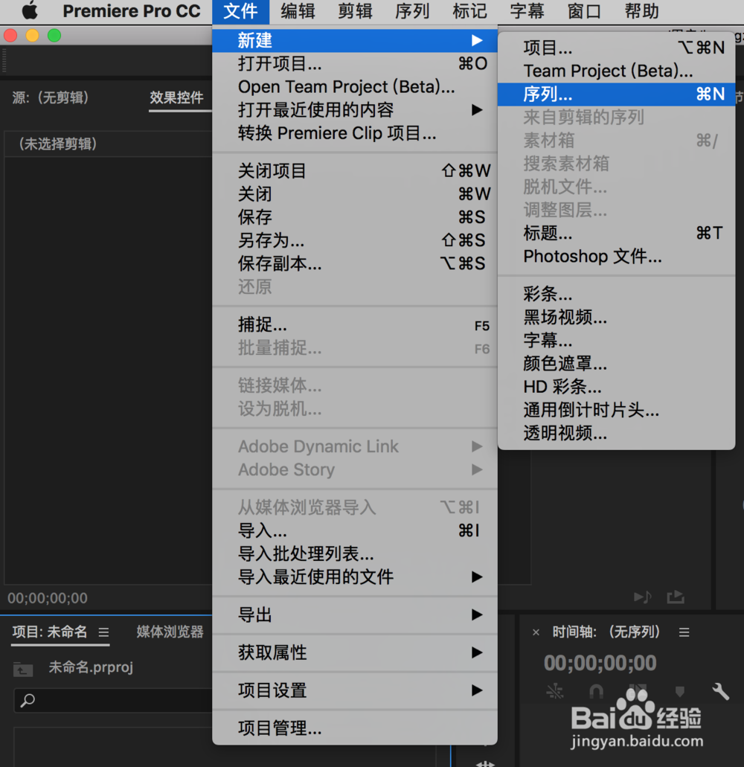Image resolution: width=744 pixels, height=767 pixels.
Task: Click the magnifier icon in project search
Action: click(x=28, y=701)
